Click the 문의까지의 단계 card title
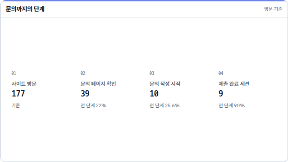Screen dimensions: 288x162 pos(25,9)
